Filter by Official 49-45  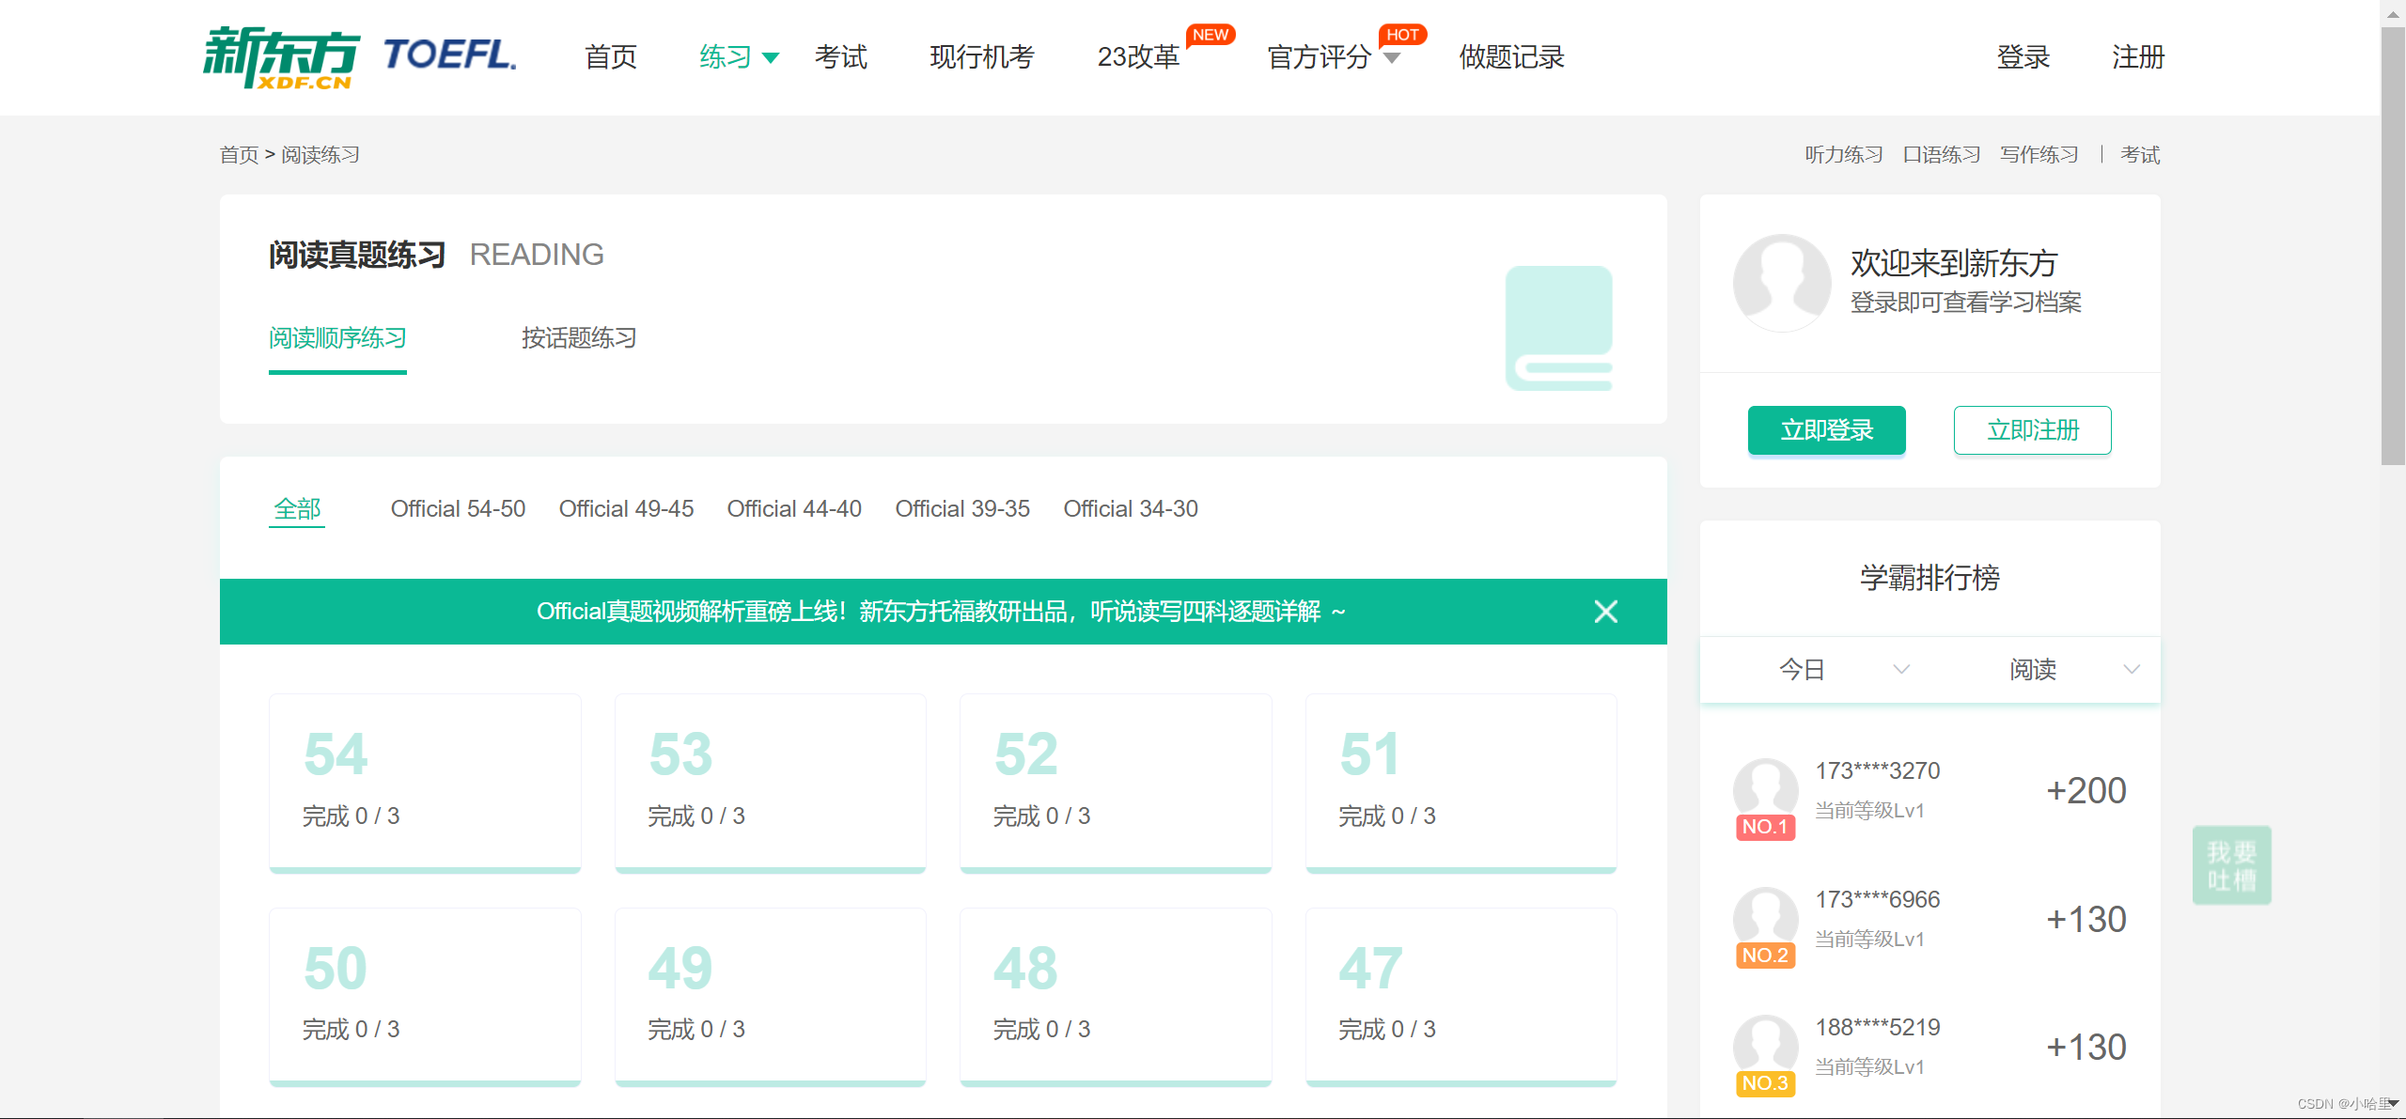(626, 508)
